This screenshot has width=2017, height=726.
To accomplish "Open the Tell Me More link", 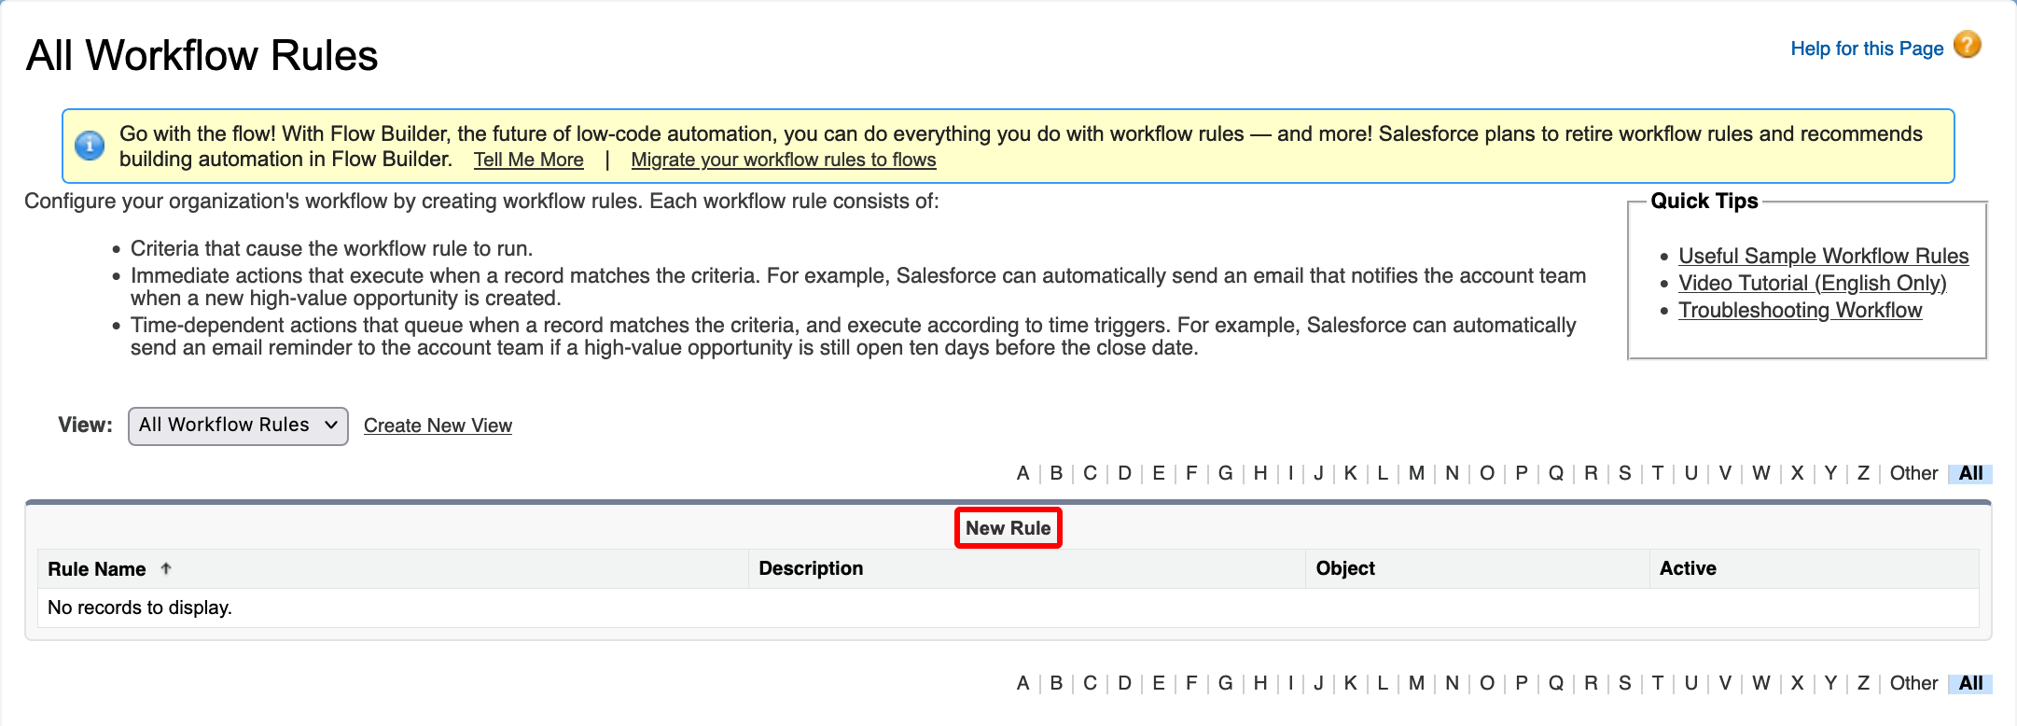I will pos(527,160).
